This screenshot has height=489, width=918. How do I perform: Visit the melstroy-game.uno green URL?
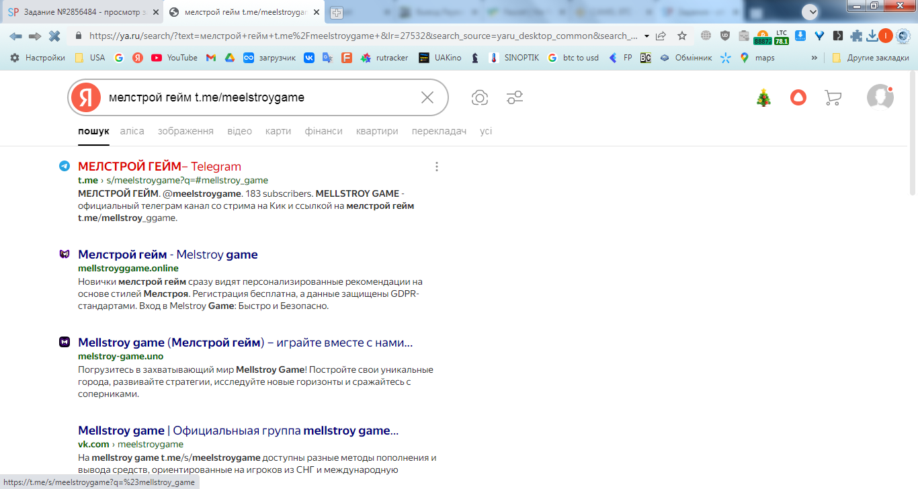tap(120, 357)
